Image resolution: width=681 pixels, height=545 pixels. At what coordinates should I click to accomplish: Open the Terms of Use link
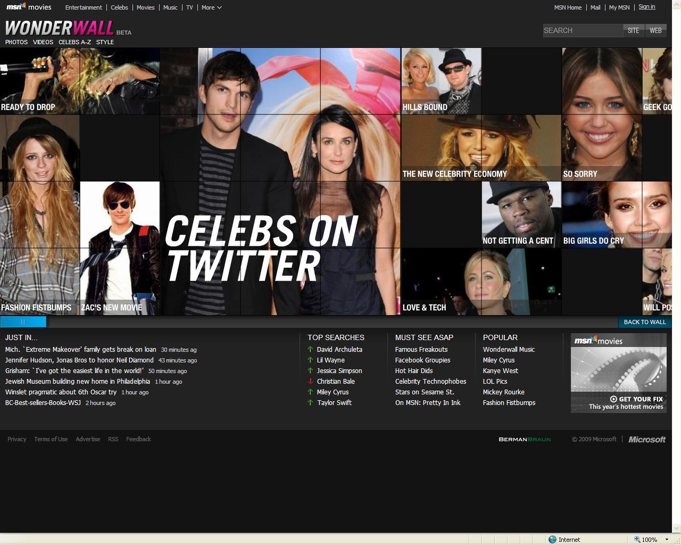point(51,439)
